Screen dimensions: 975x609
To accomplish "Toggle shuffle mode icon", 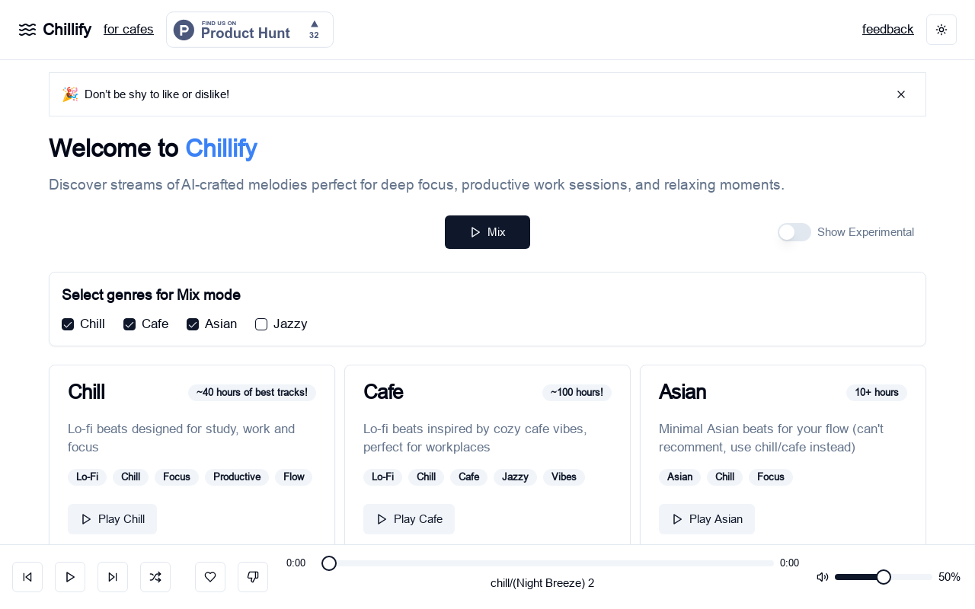I will point(155,577).
